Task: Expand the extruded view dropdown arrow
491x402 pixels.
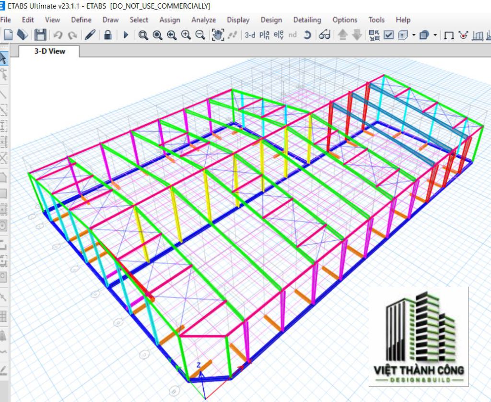Action: tap(435, 35)
